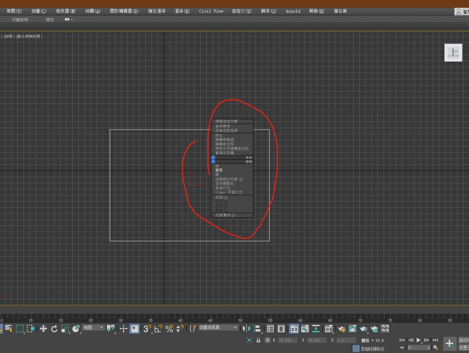Play the animation

click(x=418, y=340)
